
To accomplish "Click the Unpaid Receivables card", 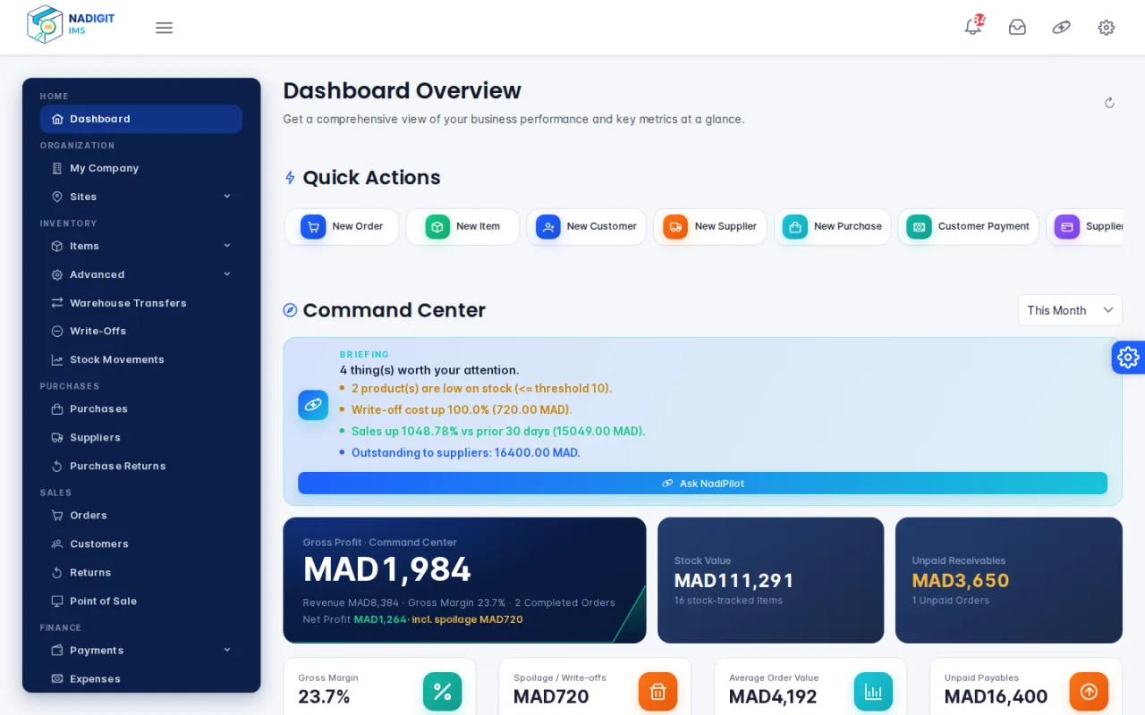I will point(1009,580).
